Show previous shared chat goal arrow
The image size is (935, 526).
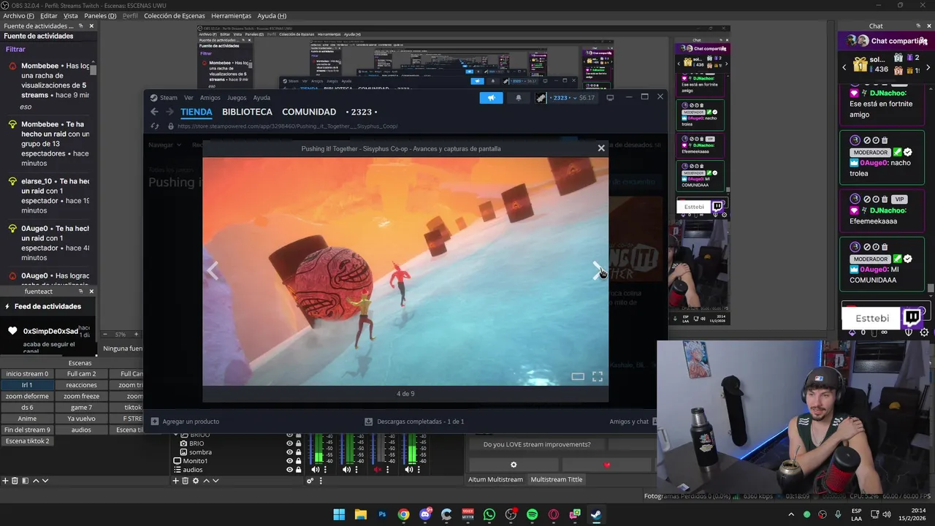coord(844,67)
